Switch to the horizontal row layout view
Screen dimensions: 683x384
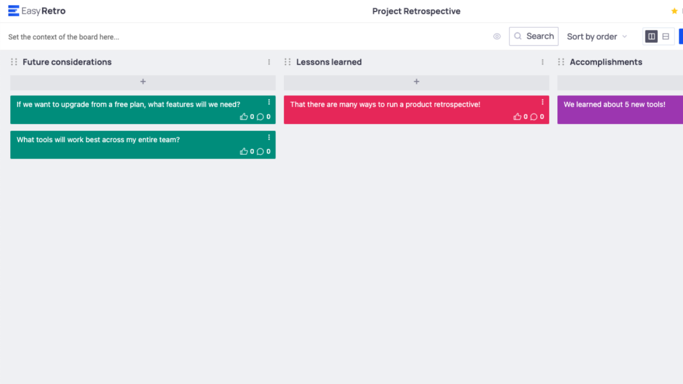pyautogui.click(x=665, y=36)
